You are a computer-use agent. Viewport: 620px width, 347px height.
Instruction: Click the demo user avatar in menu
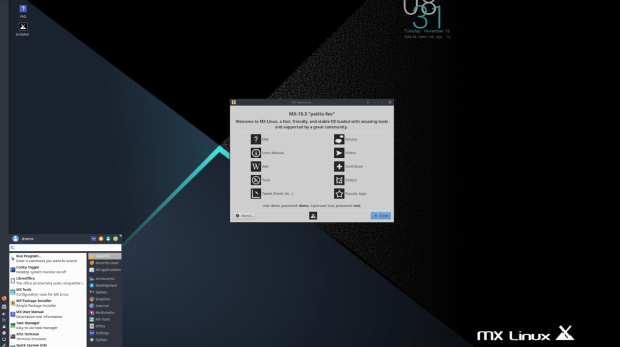point(15,239)
